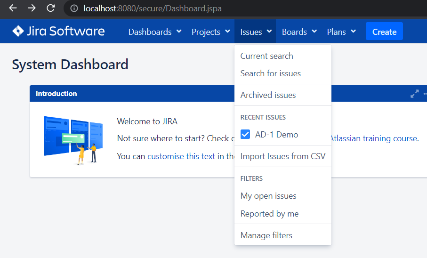Click the browser forward arrow
427x258 pixels.
click(x=32, y=8)
